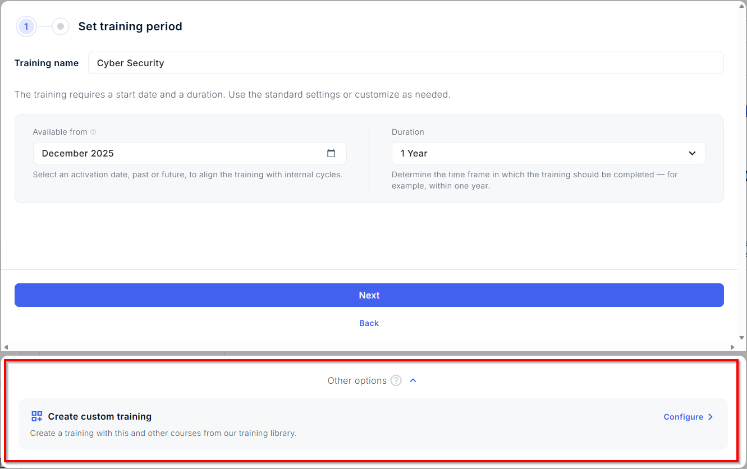Select the Create custom training title
The width and height of the screenshot is (747, 469).
pyautogui.click(x=100, y=416)
